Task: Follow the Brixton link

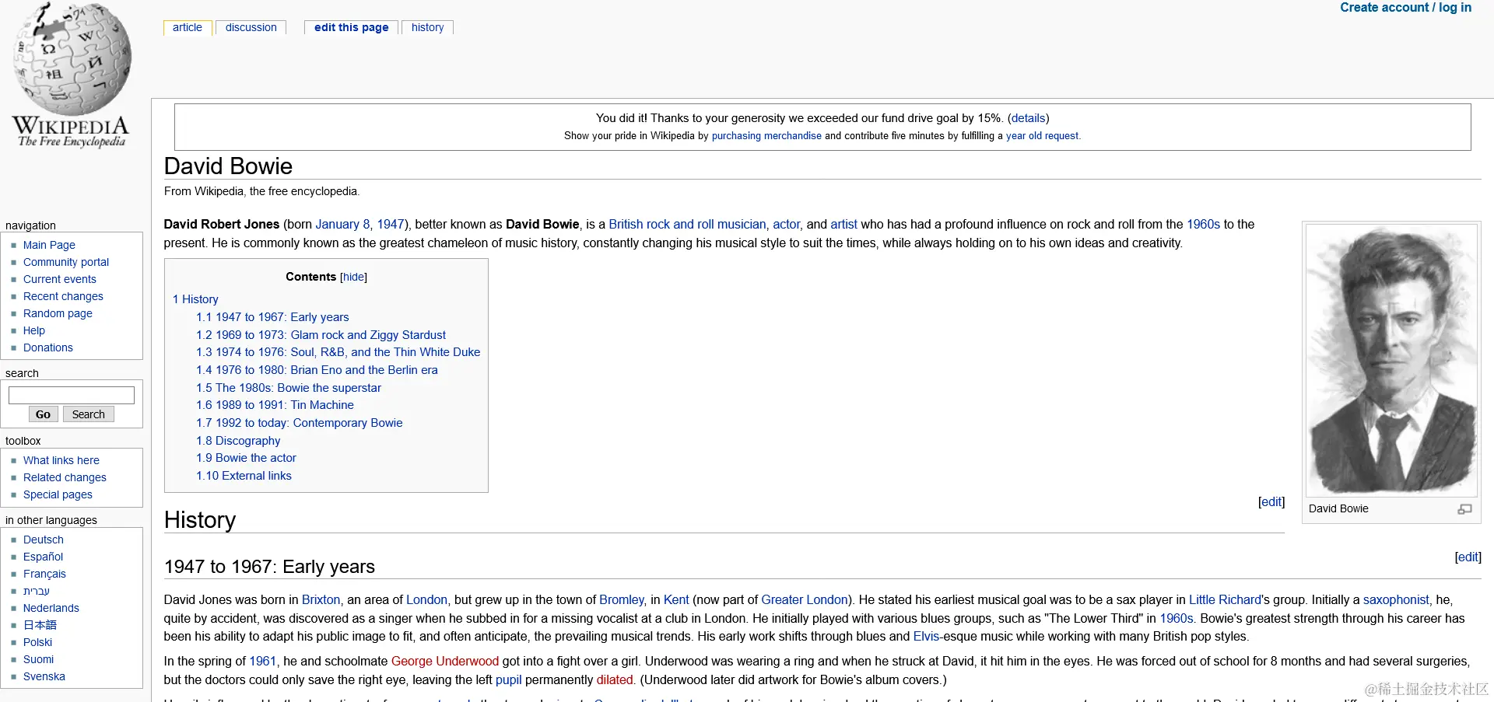Action: pyautogui.click(x=321, y=600)
